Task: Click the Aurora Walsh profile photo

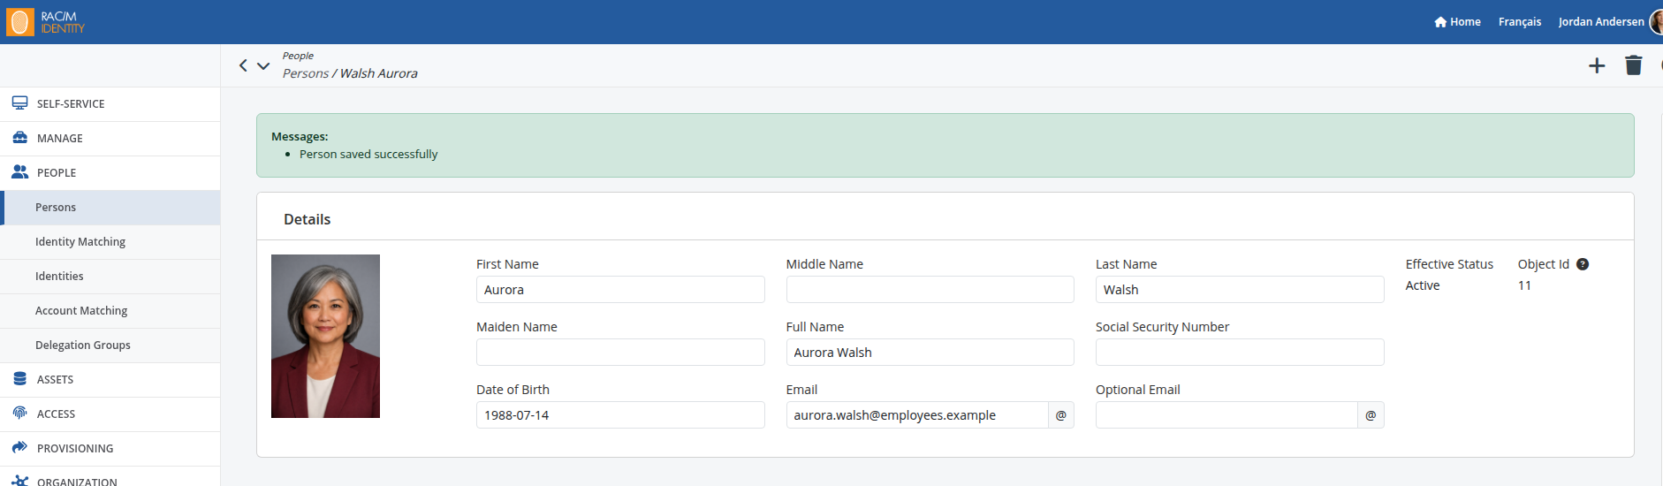Action: coord(325,336)
